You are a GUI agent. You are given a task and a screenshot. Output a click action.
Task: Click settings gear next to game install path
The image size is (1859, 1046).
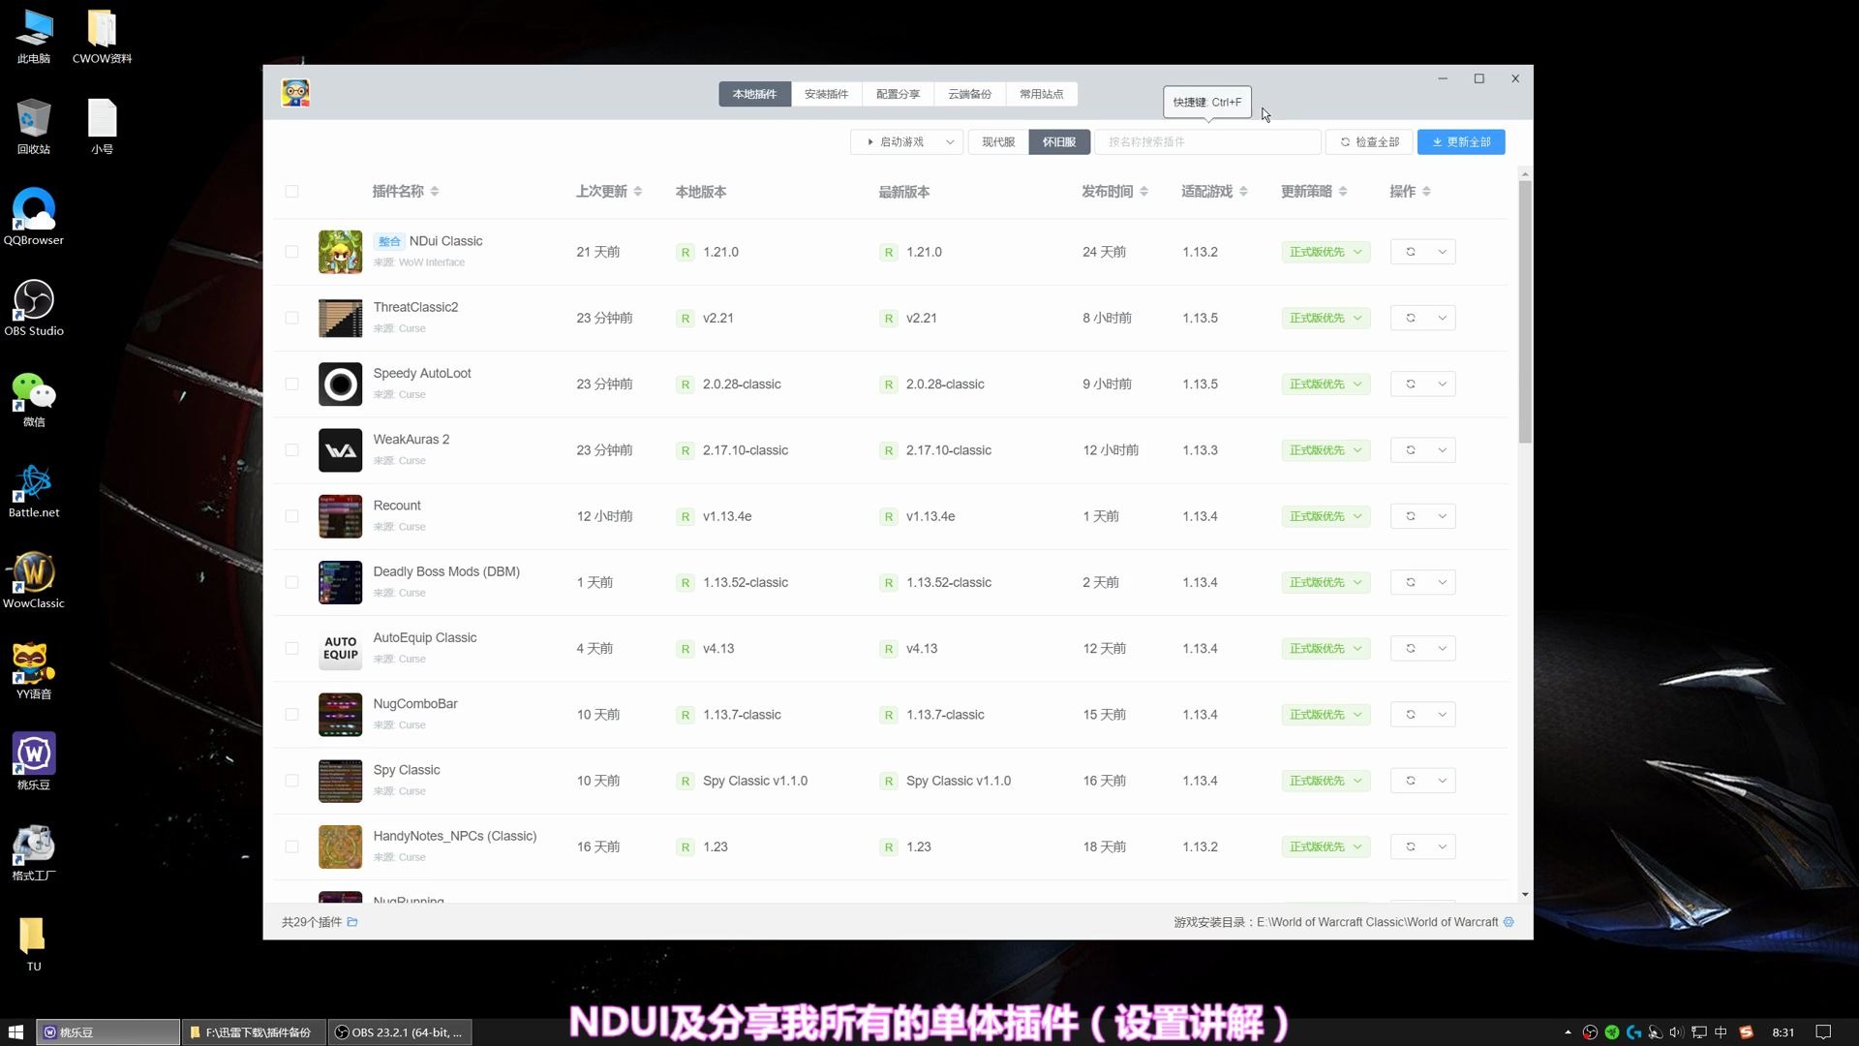1509,922
